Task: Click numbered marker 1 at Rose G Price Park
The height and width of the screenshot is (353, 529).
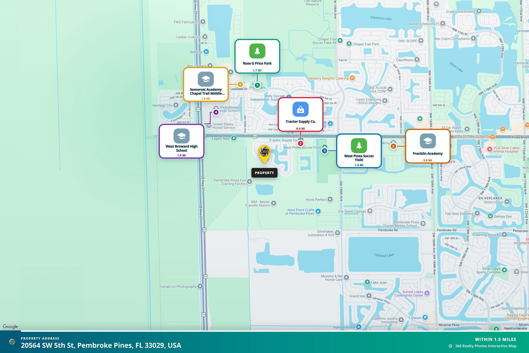Action: [257, 85]
